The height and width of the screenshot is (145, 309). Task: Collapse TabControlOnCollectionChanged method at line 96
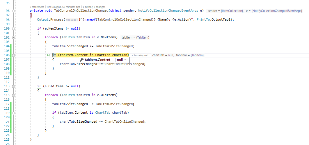(13, 11)
